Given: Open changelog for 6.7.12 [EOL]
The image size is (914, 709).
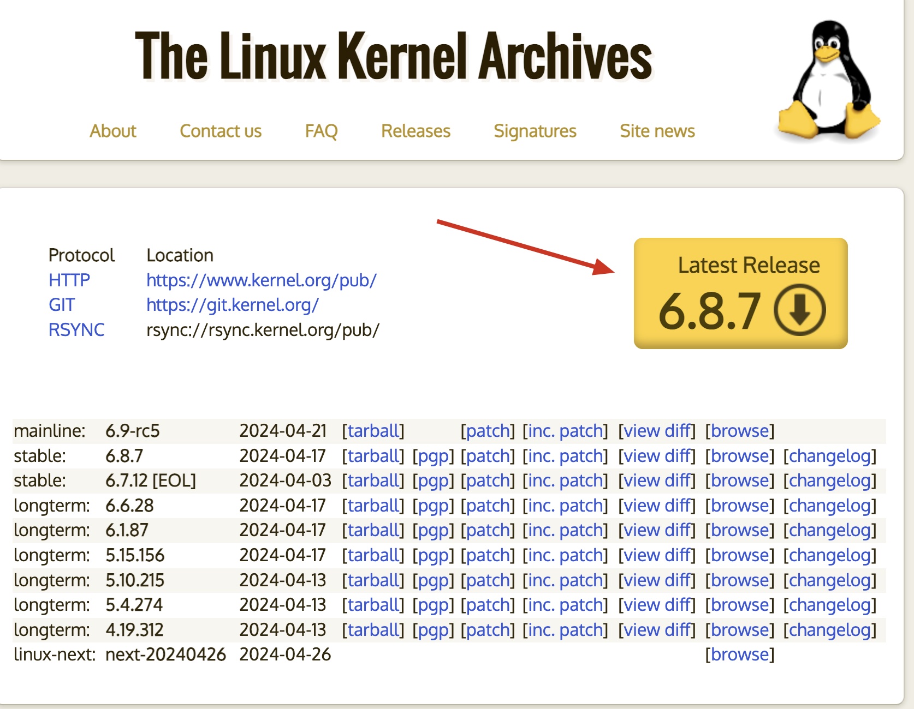Looking at the screenshot, I should pos(830,480).
